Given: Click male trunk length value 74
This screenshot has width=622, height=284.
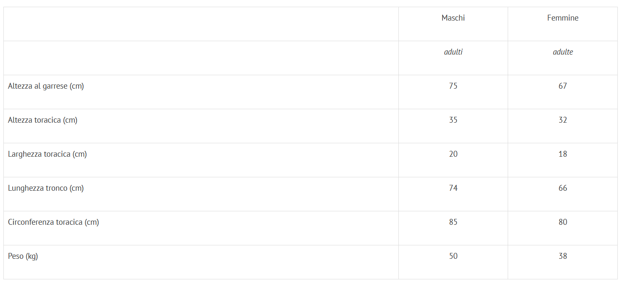Looking at the screenshot, I should pyautogui.click(x=453, y=188).
